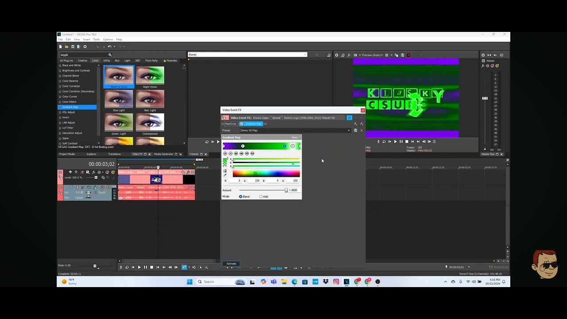The width and height of the screenshot is (567, 319).
Task: Create a new project from main toolbar
Action: (x=61, y=47)
